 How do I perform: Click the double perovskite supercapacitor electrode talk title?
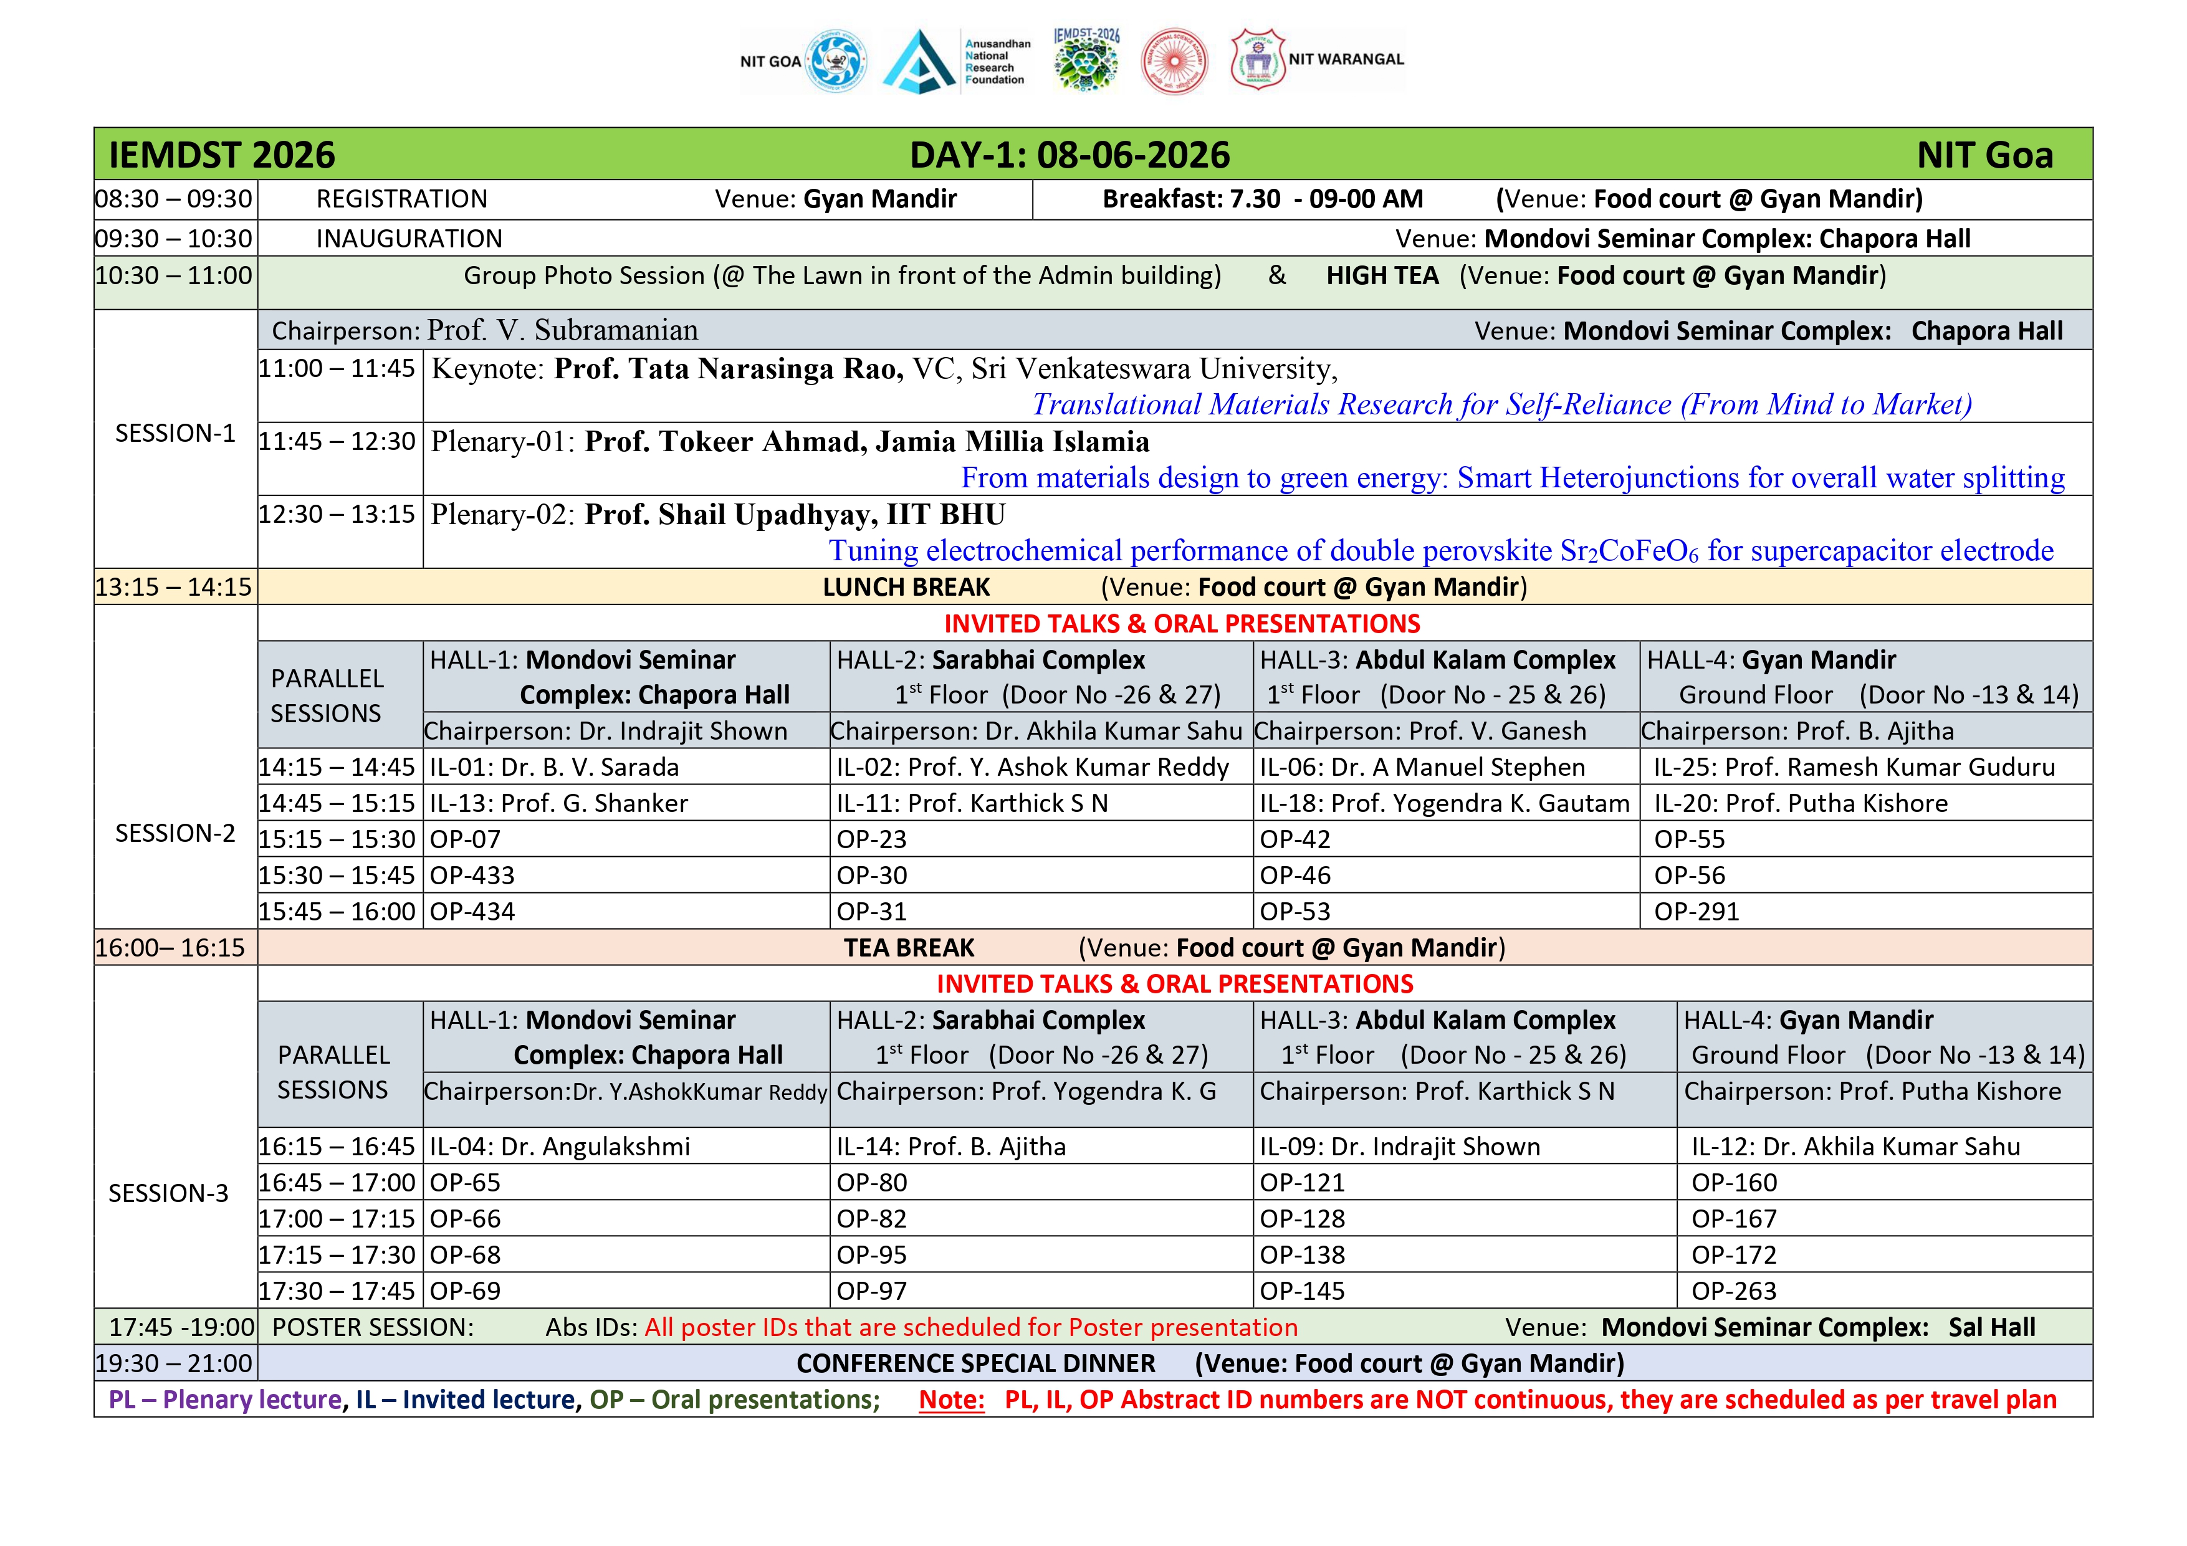point(1441,551)
